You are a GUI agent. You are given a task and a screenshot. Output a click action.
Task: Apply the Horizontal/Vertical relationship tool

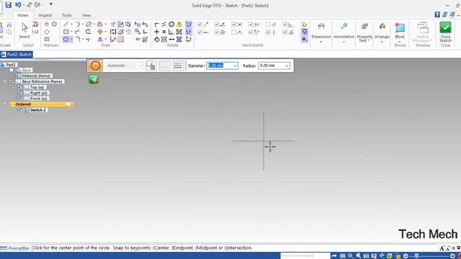pos(156,32)
